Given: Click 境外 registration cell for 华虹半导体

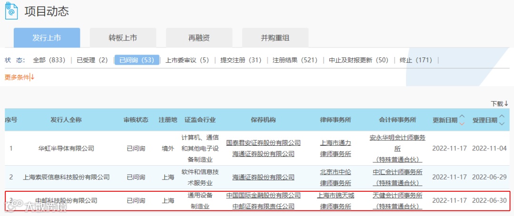Looking at the screenshot, I should 168,149.
